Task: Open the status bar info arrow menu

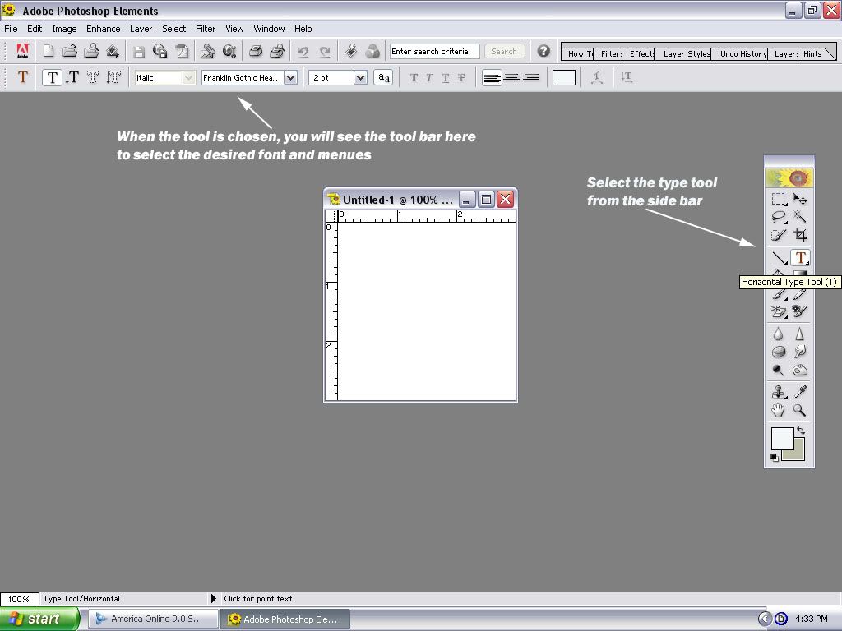Action: click(x=213, y=598)
